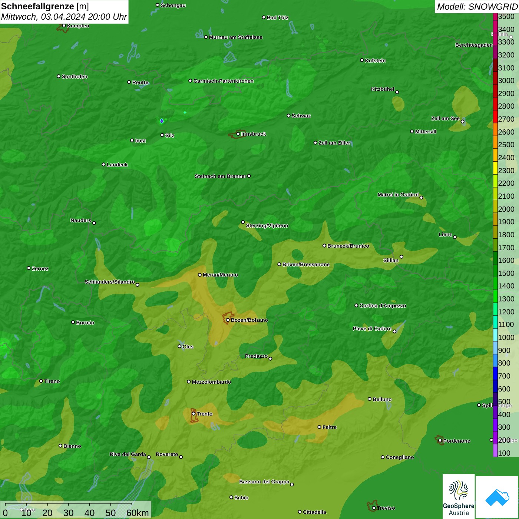Screen dimensions: 519x519
Task: Click the GeoSphere Austria logo
Action: click(459, 496)
